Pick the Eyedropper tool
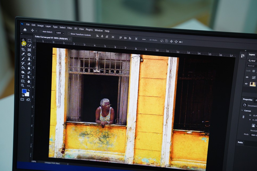The width and height of the screenshot is (257, 171). 23,54
